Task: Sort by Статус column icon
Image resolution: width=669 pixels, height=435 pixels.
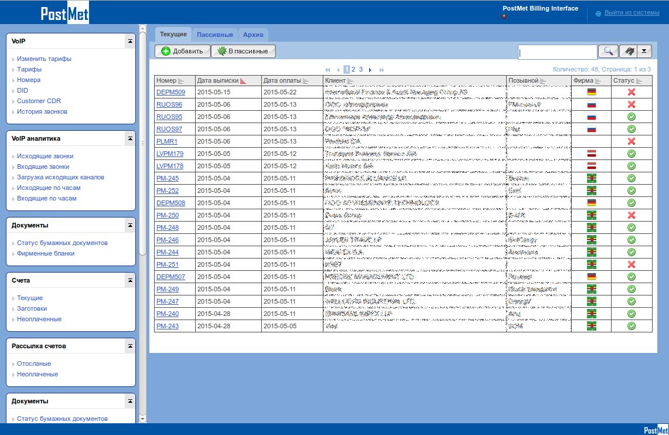Action: [x=639, y=81]
